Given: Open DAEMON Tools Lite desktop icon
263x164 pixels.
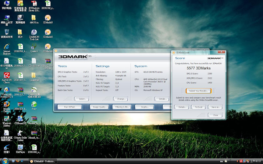Looking at the screenshot, I should pyautogui.click(x=34, y=32).
